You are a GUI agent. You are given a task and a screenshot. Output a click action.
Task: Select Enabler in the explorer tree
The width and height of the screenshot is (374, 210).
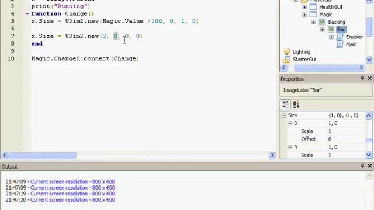click(x=354, y=37)
